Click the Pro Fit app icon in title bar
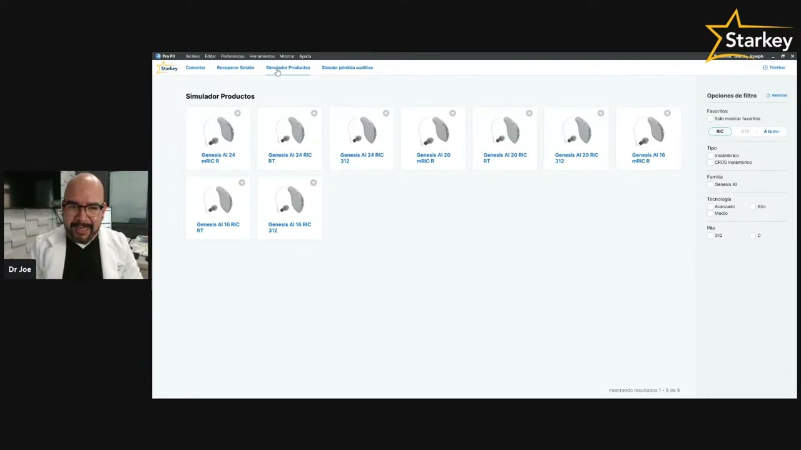 tap(158, 56)
